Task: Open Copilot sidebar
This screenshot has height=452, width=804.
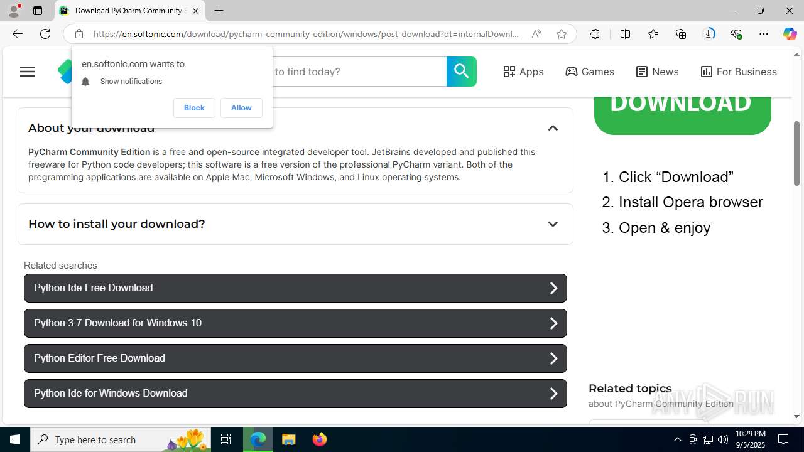Action: click(790, 34)
